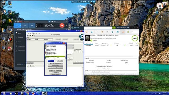This screenshot has width=169, height=95.
Task: Click MediaGet's pause download icon
Action: point(102,32)
